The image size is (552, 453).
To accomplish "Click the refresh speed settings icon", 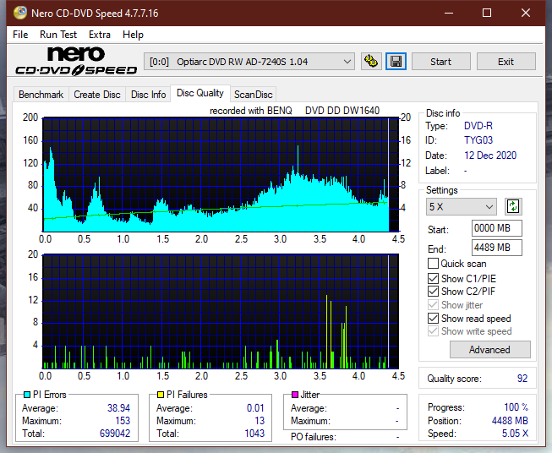I will [513, 206].
